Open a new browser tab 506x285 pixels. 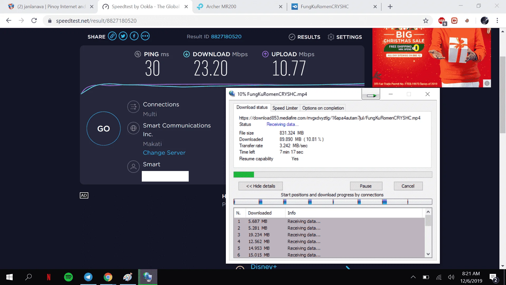coord(390,7)
